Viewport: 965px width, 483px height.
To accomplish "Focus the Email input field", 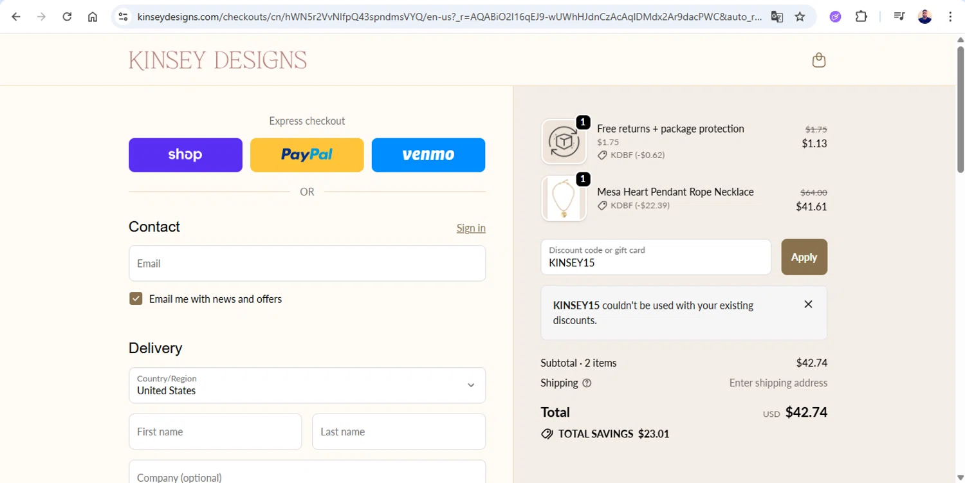I will [307, 263].
